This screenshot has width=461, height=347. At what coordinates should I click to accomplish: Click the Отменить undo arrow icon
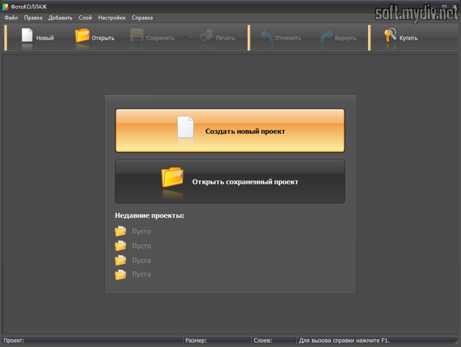[x=267, y=36]
